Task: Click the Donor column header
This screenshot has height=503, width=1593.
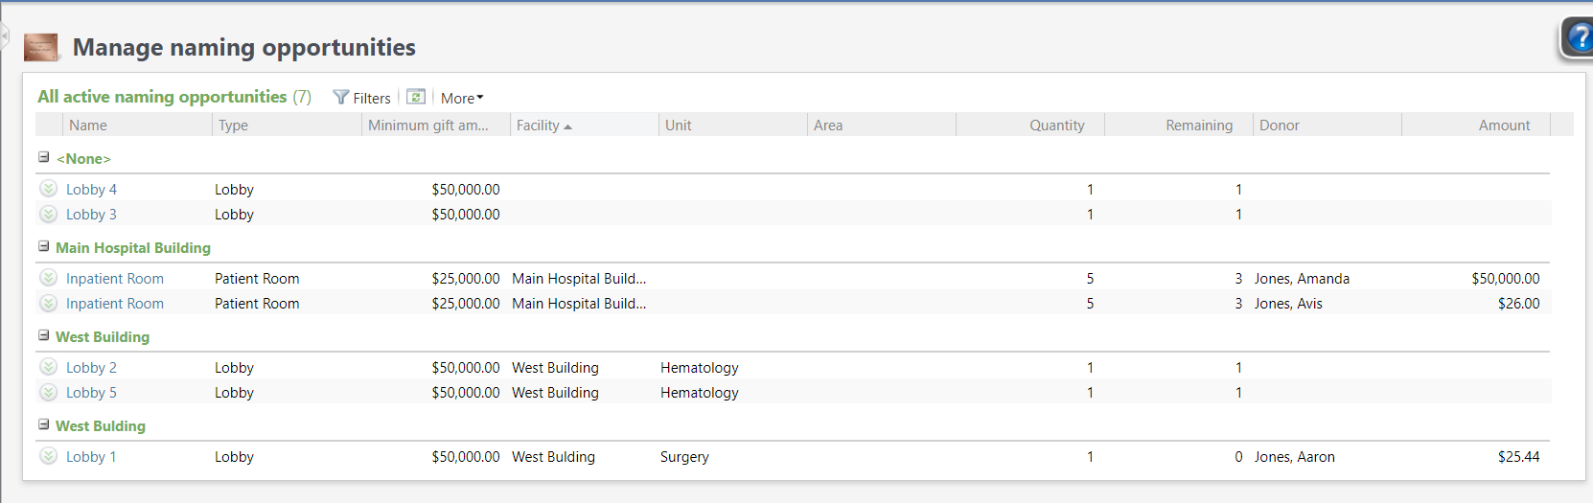Action: (1280, 126)
